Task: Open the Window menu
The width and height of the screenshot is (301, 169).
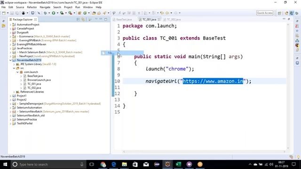Action: [x=88, y=7]
